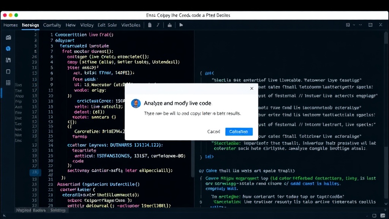
Task: Click the Cancel button in the dialog
Action: coord(213,132)
